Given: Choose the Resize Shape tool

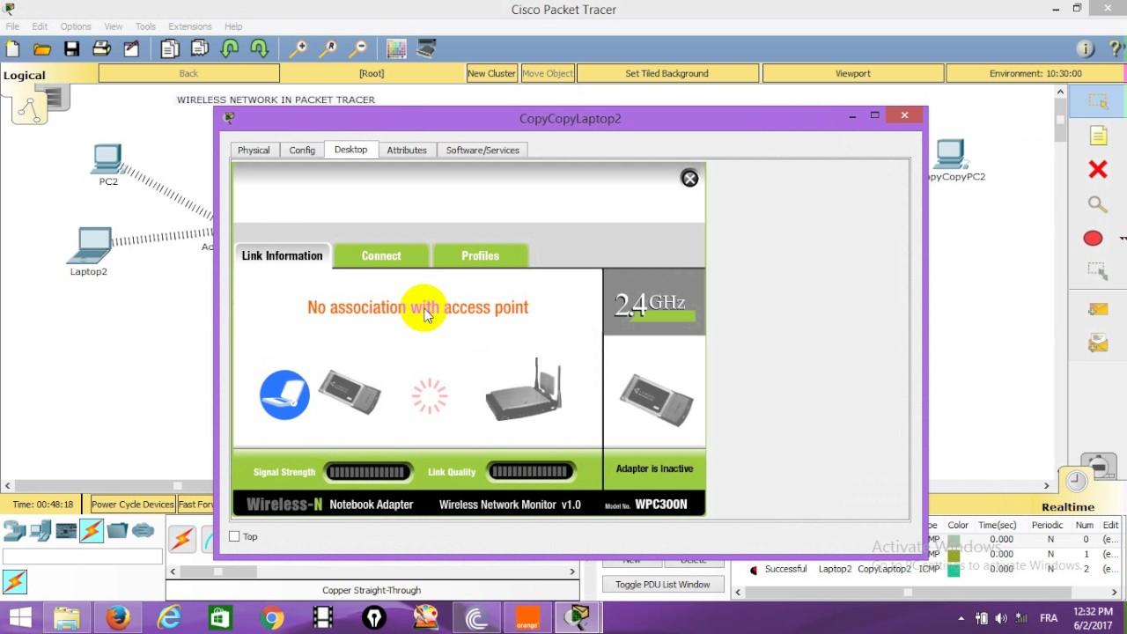Looking at the screenshot, I should tap(1097, 272).
